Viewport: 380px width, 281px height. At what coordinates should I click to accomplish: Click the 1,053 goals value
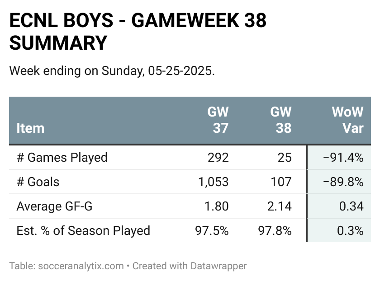tap(213, 182)
